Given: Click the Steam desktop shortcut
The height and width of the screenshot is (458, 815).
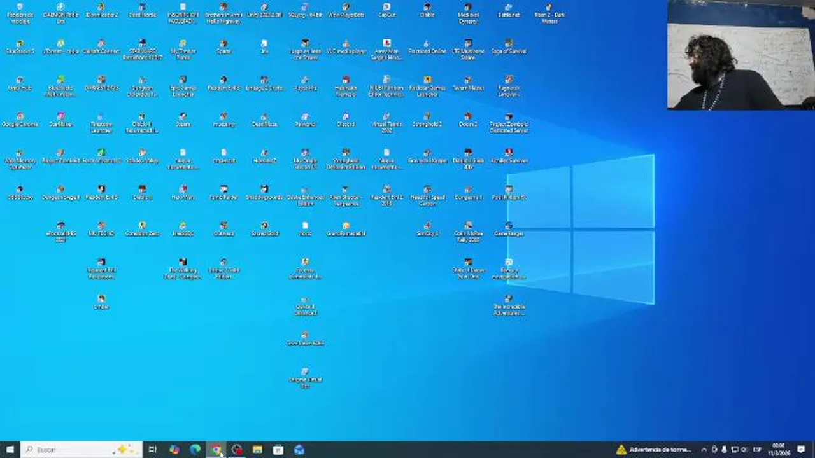Looking at the screenshot, I should point(183,120).
